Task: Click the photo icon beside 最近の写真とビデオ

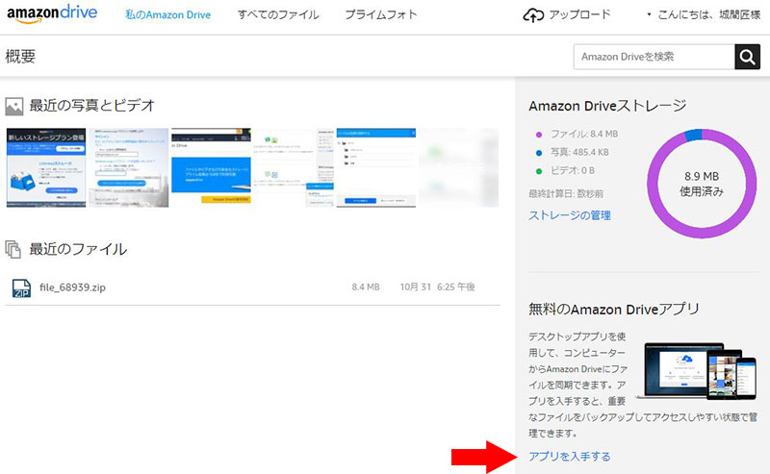Action: 14,106
